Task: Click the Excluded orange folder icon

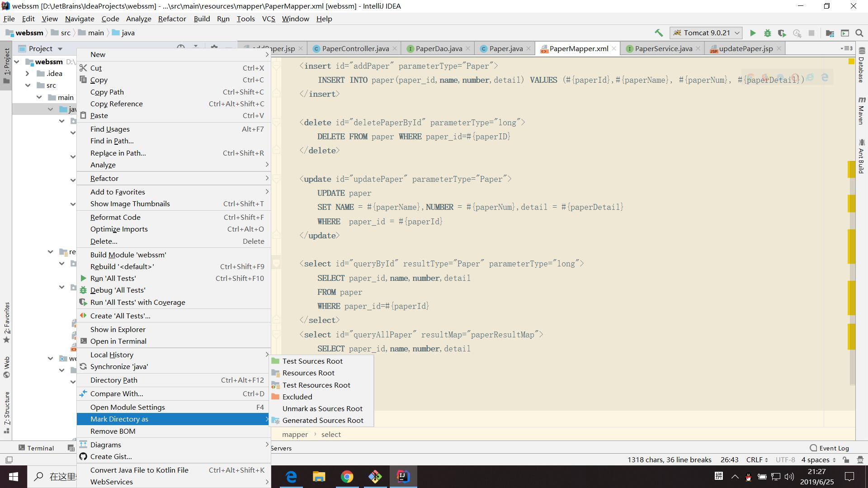Action: (x=275, y=397)
